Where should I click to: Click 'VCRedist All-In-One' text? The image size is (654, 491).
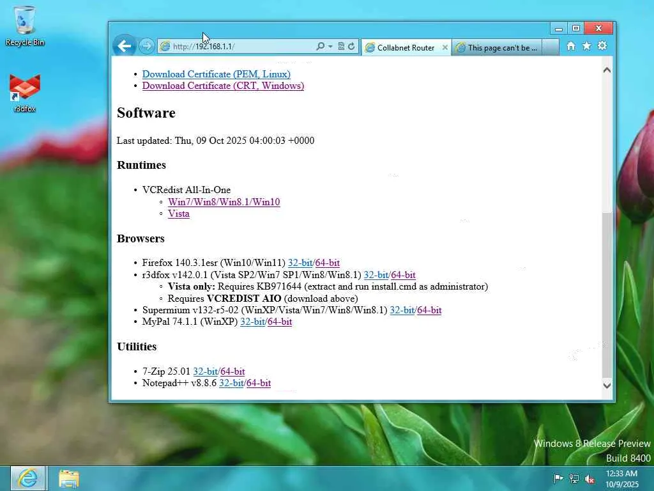tap(186, 190)
